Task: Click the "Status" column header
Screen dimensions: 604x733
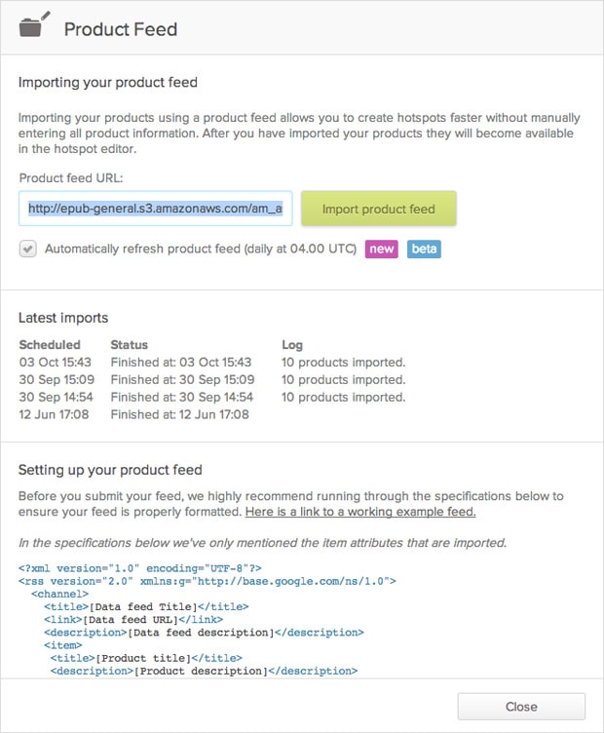Action: (x=130, y=345)
